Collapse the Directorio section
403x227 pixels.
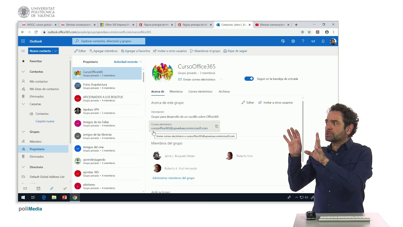(23, 167)
